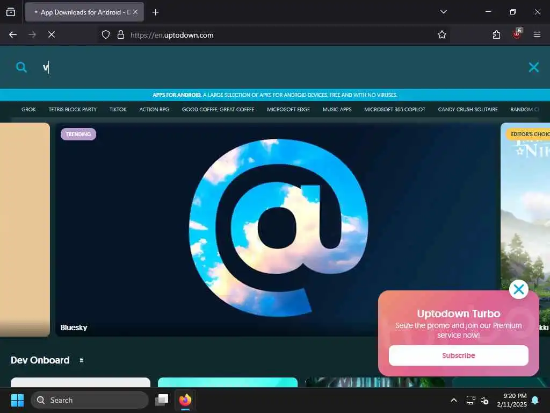
Task: Open the MICROSOFT 365 COPILOT link
Action: point(395,110)
